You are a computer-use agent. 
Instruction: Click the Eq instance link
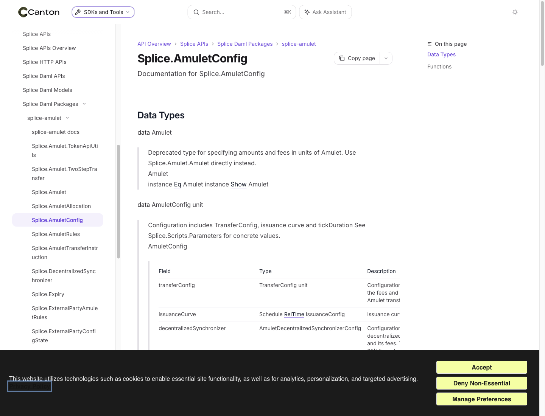pos(178,184)
